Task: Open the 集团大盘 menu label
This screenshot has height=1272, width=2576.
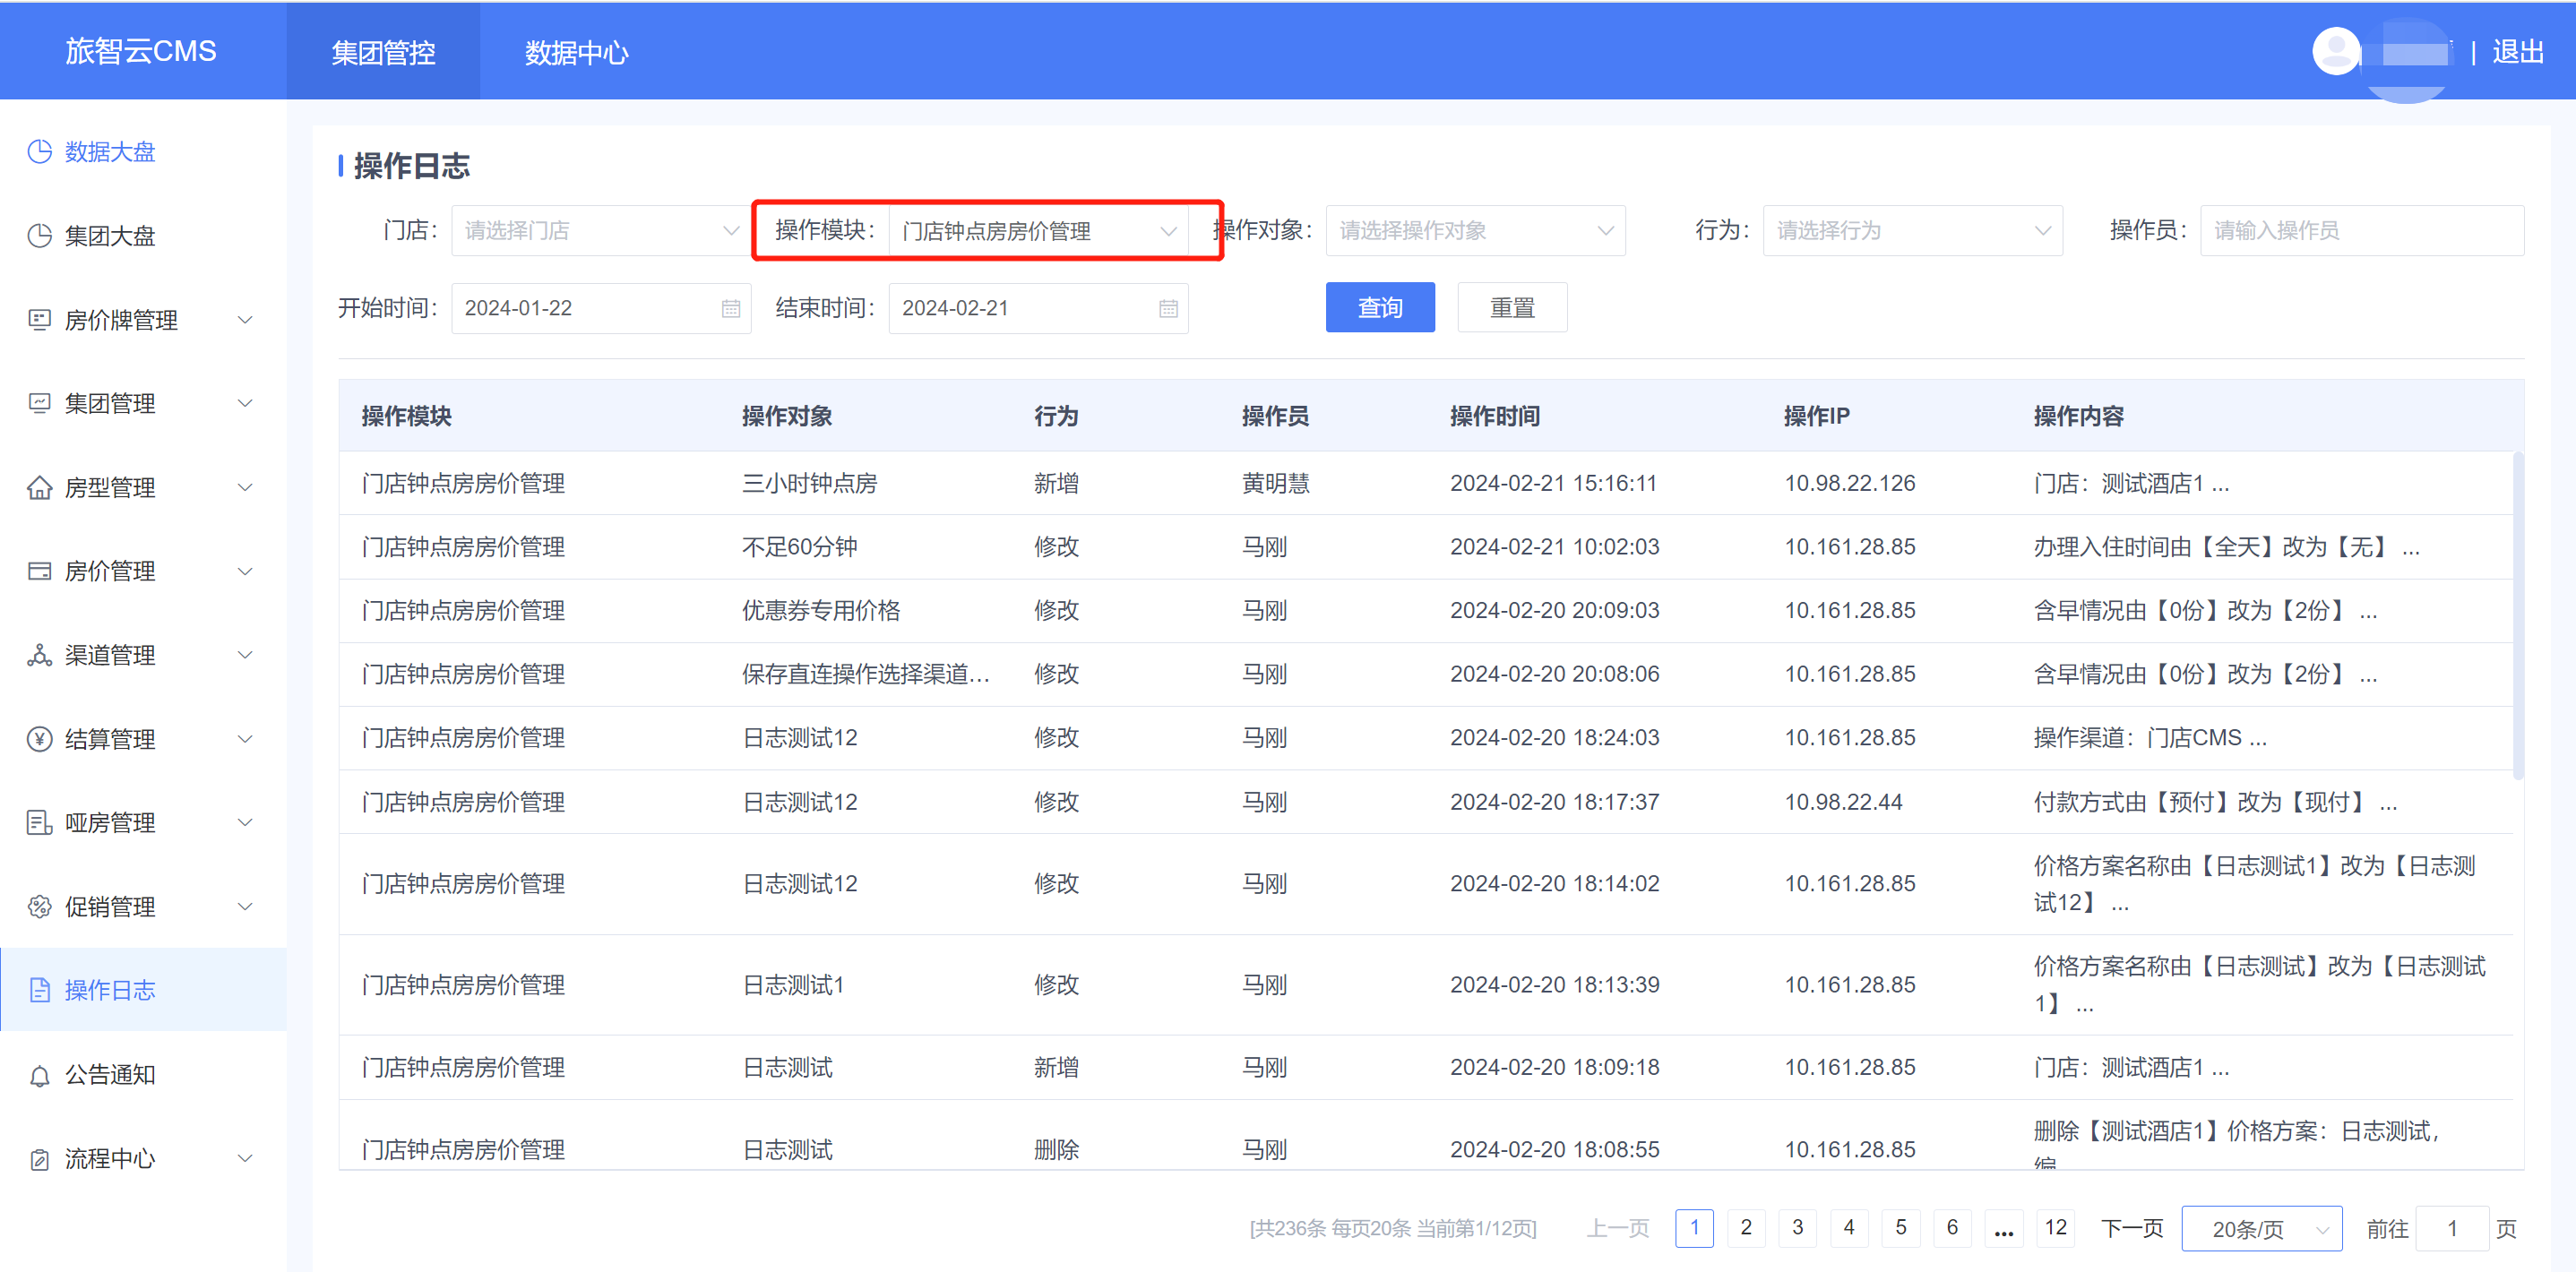Action: 110,236
